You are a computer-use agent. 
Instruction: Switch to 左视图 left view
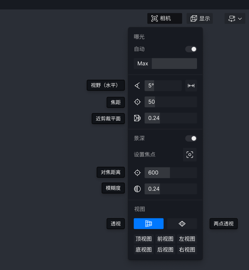click(187, 239)
